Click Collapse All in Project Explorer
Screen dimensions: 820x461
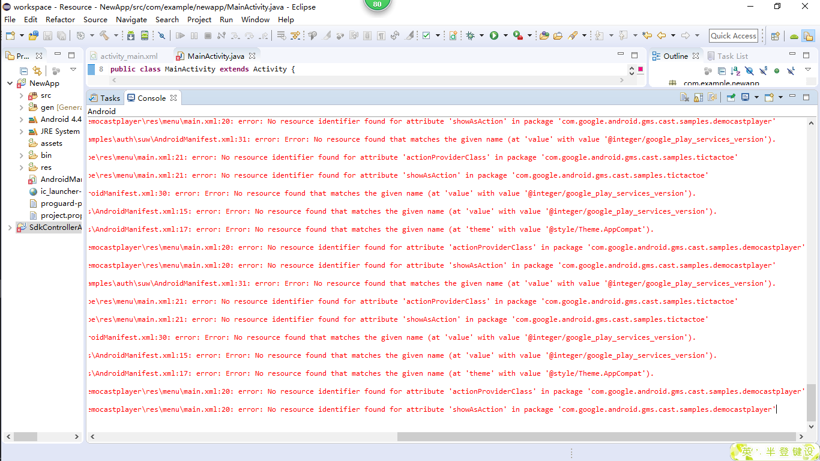click(x=24, y=70)
